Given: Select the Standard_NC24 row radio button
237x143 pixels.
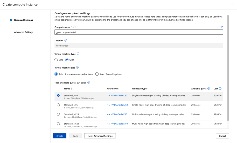Looking at the screenshot, I should click(58, 114).
